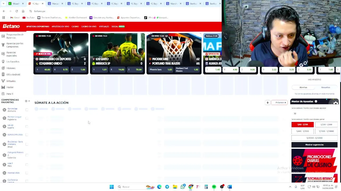Click browser back arrow
This screenshot has width=341, height=191.
pyautogui.click(x=4, y=11)
